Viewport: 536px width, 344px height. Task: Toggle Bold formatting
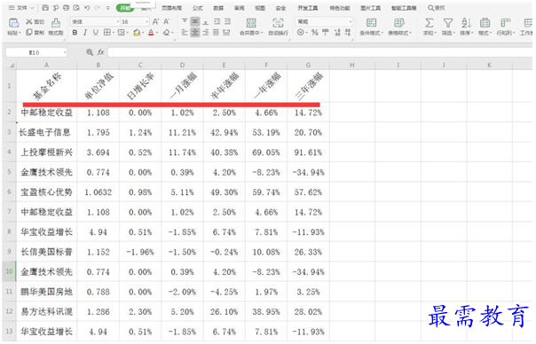point(75,33)
